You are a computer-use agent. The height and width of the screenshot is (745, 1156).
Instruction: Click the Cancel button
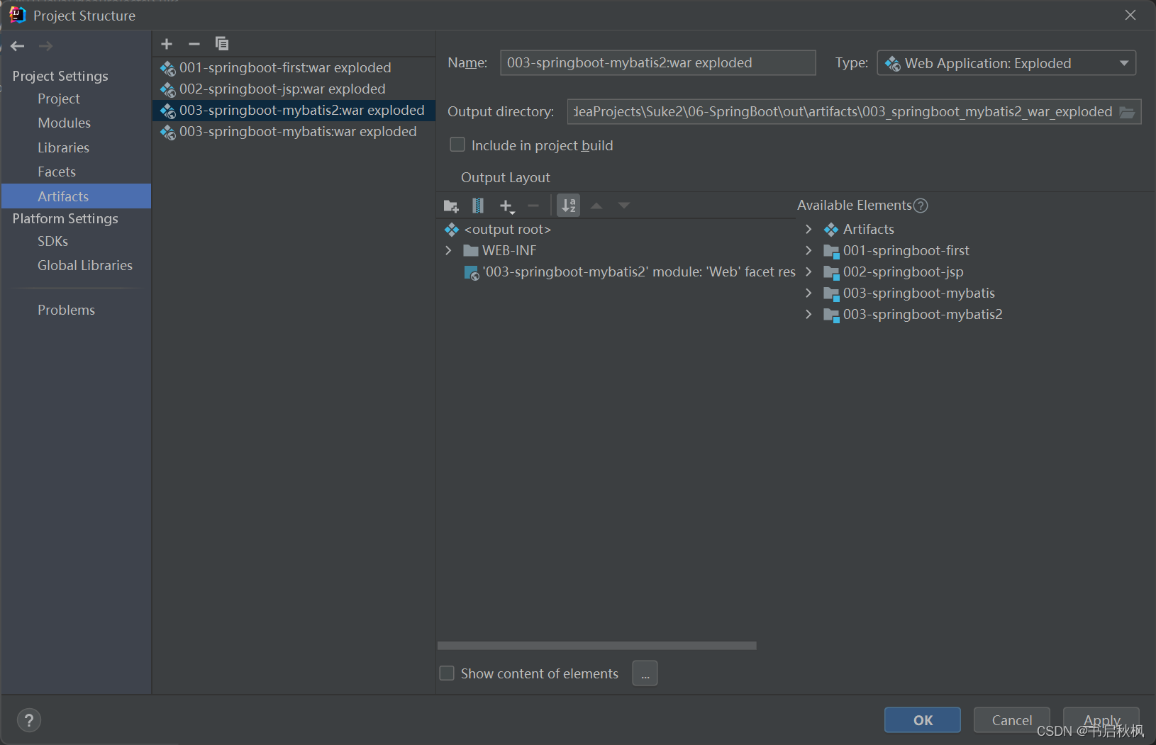pos(1012,720)
